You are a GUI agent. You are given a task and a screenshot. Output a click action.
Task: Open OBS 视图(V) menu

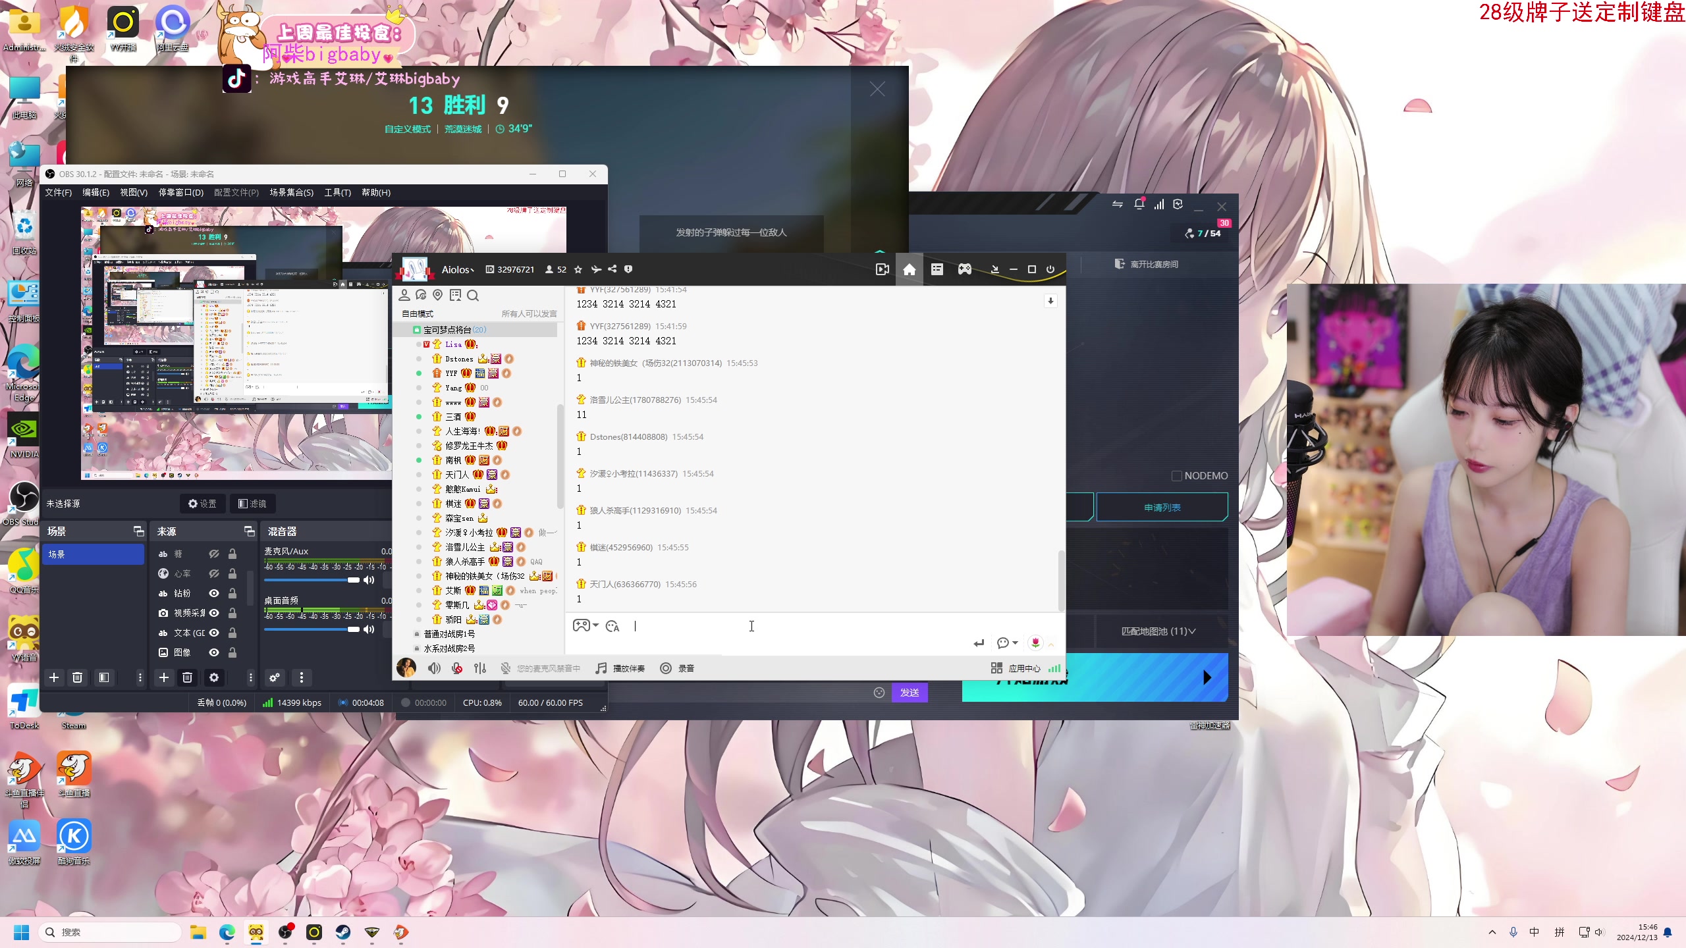tap(134, 192)
